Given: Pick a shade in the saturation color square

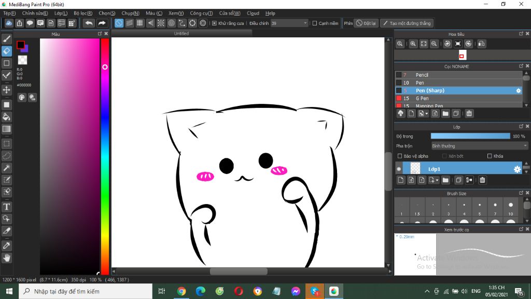Looking at the screenshot, I should click(x=70, y=156).
